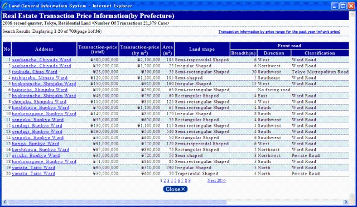The height and width of the screenshot is (207, 357).
Task: Click the vertical scrollbar up arrow
Action: click(352, 14)
